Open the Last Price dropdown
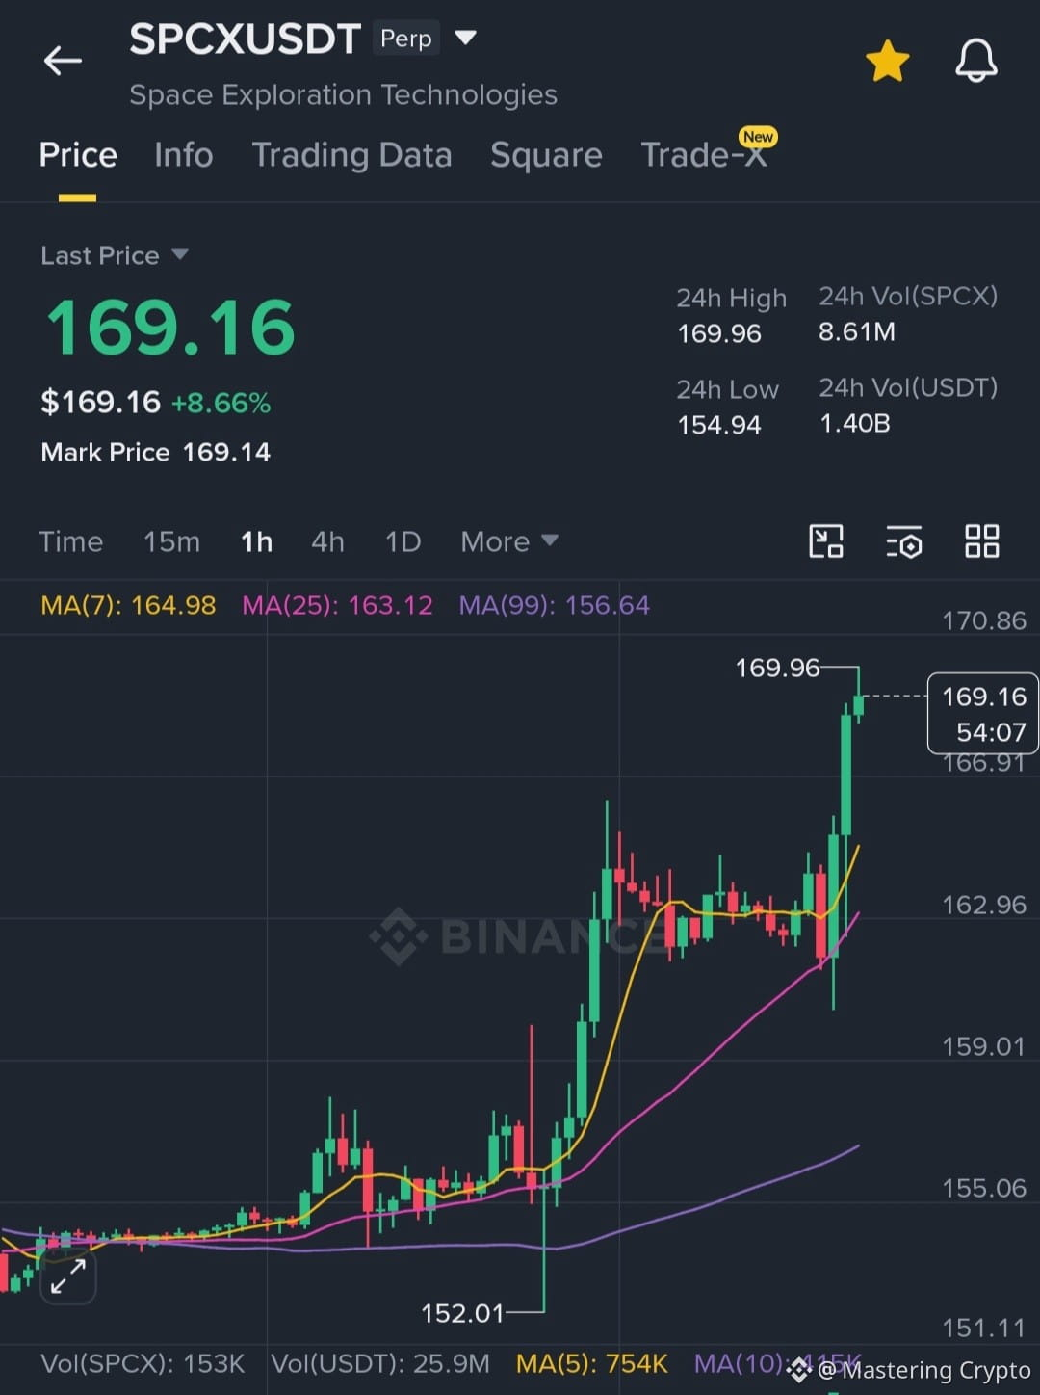Image resolution: width=1040 pixels, height=1395 pixels. [x=114, y=255]
